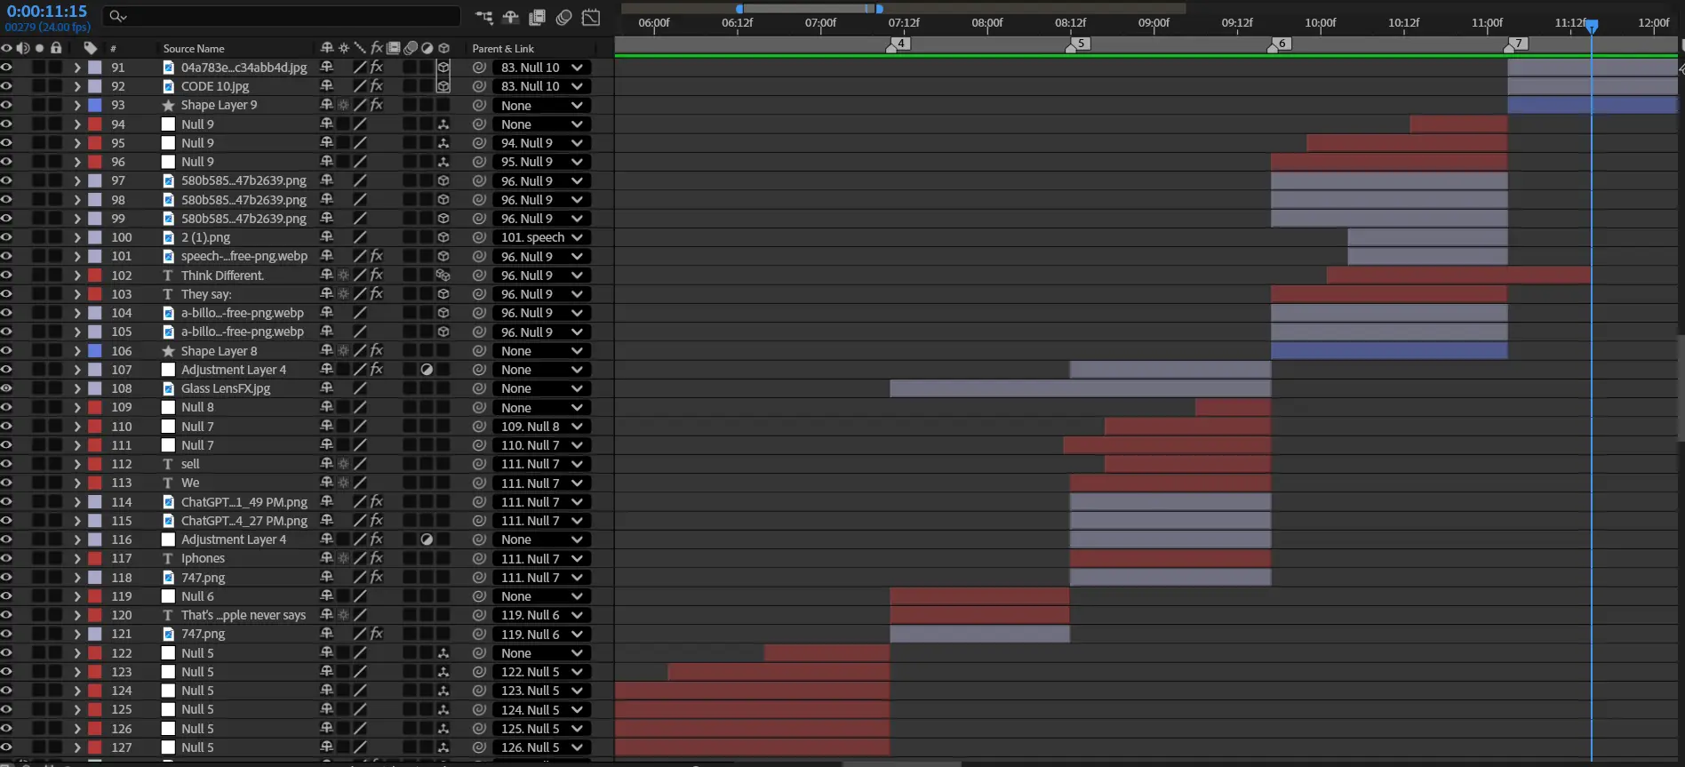Open the parent dropdown of the Iphones layer
Image resolution: width=1685 pixels, height=767 pixels.
point(541,558)
